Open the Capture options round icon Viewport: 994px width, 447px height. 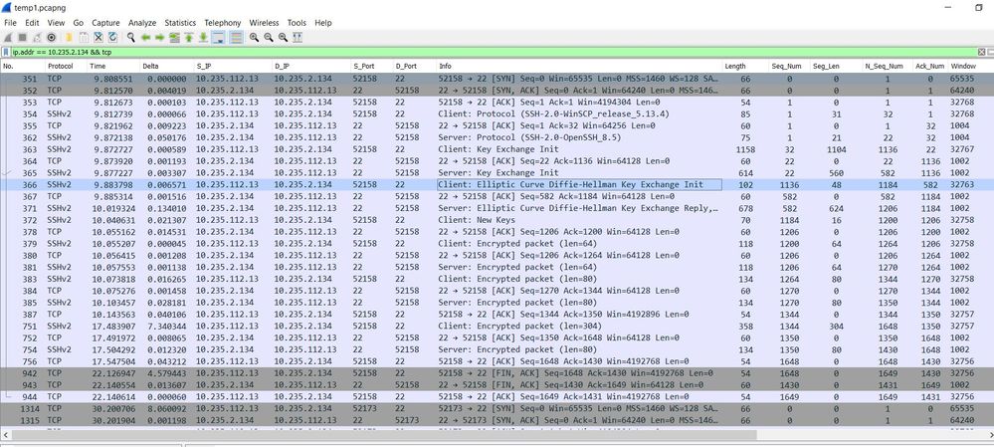52,38
